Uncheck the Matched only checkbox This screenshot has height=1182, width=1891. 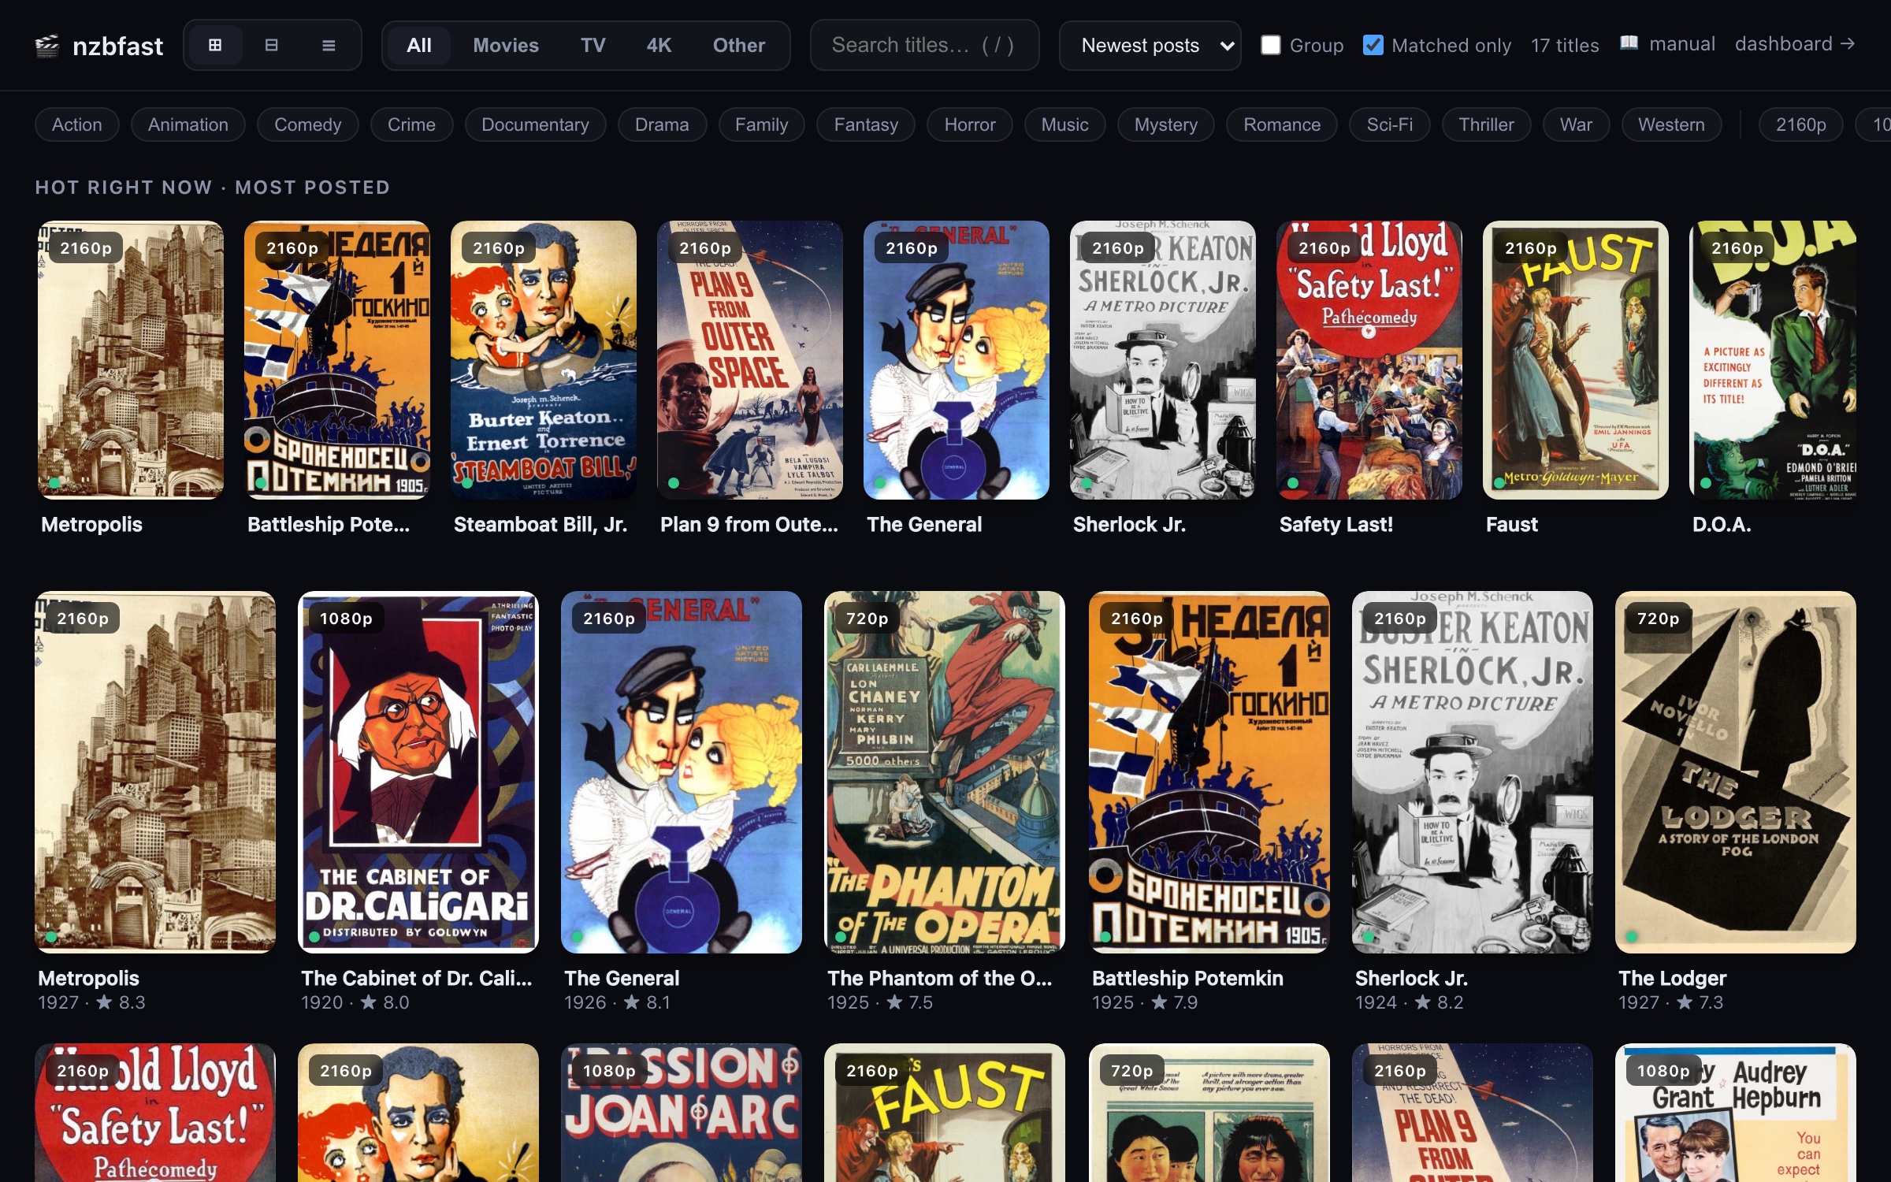click(x=1373, y=45)
